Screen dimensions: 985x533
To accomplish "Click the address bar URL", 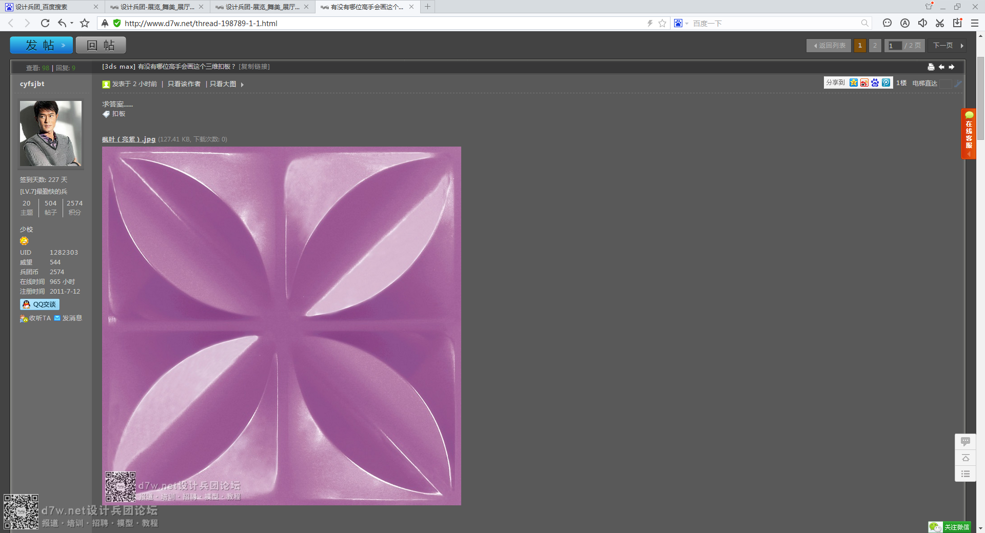I will (x=201, y=24).
